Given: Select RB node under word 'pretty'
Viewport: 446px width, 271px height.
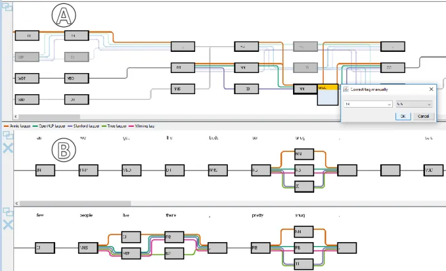Looking at the screenshot, I should pyautogui.click(x=260, y=248).
